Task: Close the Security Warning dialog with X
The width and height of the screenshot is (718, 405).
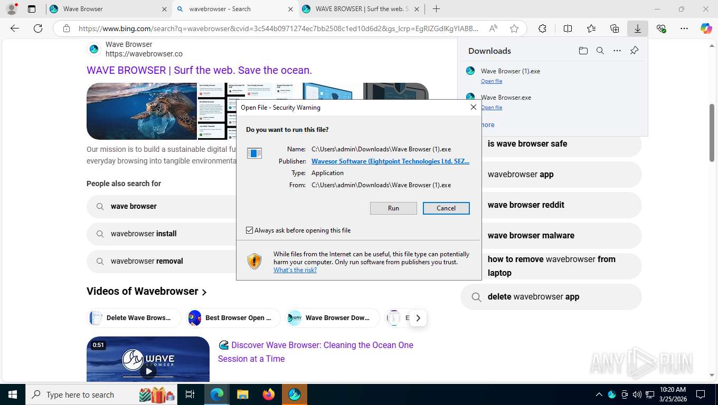Action: point(474,107)
